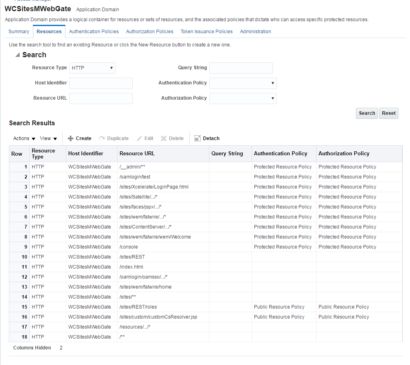This screenshot has height=365, width=410.
Task: Open the Resource Type dropdown
Action: (x=92, y=68)
